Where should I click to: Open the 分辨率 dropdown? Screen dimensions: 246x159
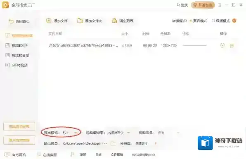click(x=146, y=143)
